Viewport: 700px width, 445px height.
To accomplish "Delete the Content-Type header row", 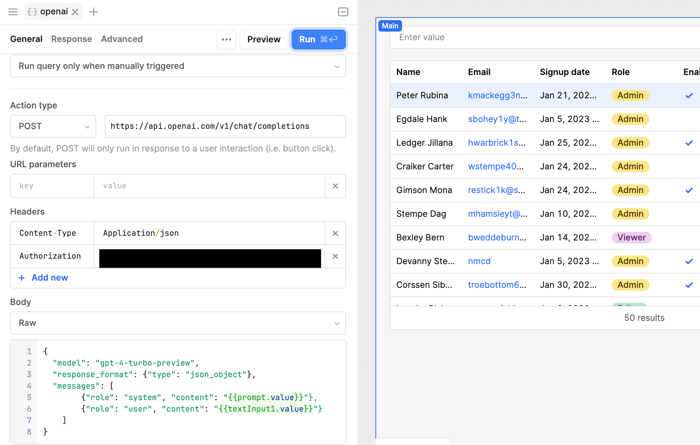I will coord(335,233).
